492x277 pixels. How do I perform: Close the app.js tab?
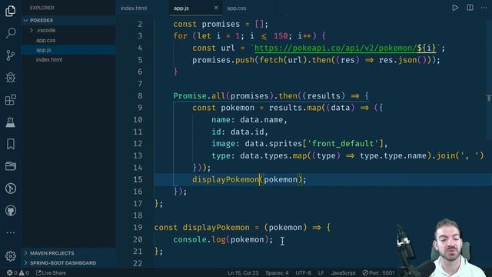[216, 8]
